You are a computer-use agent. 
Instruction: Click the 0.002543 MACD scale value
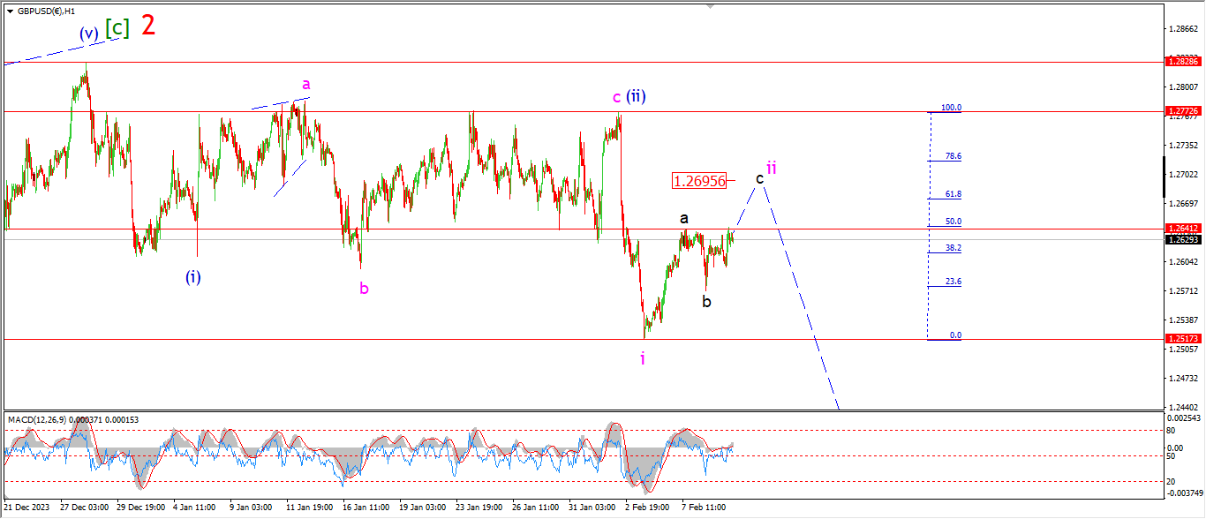1184,417
